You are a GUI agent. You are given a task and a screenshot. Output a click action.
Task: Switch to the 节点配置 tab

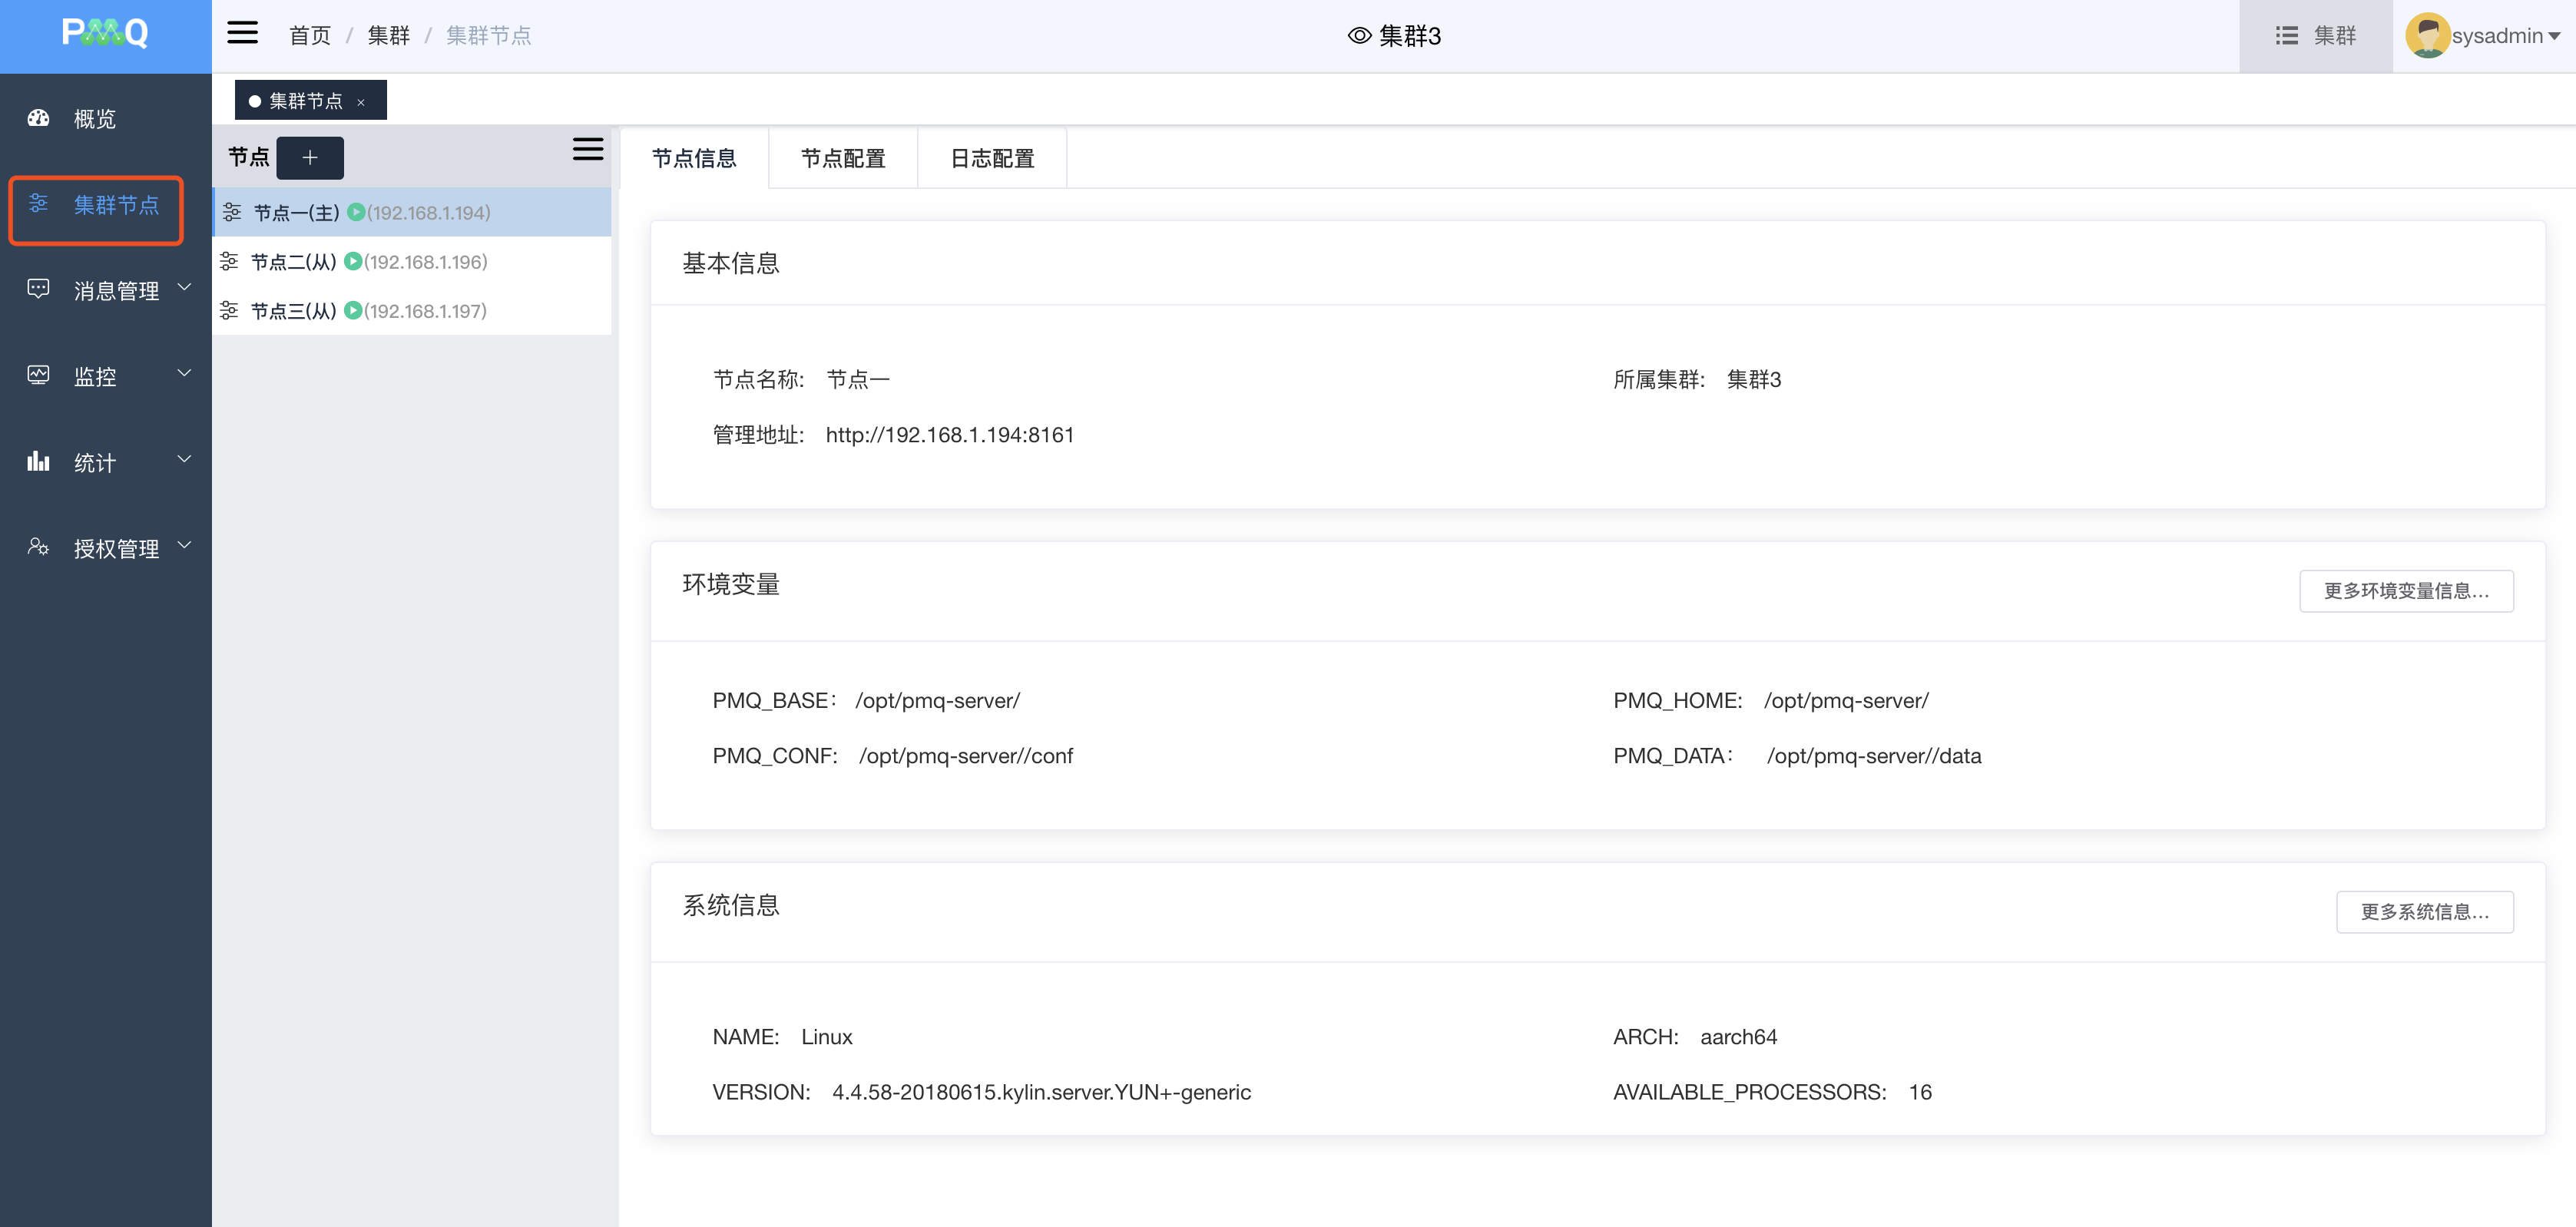(x=843, y=158)
